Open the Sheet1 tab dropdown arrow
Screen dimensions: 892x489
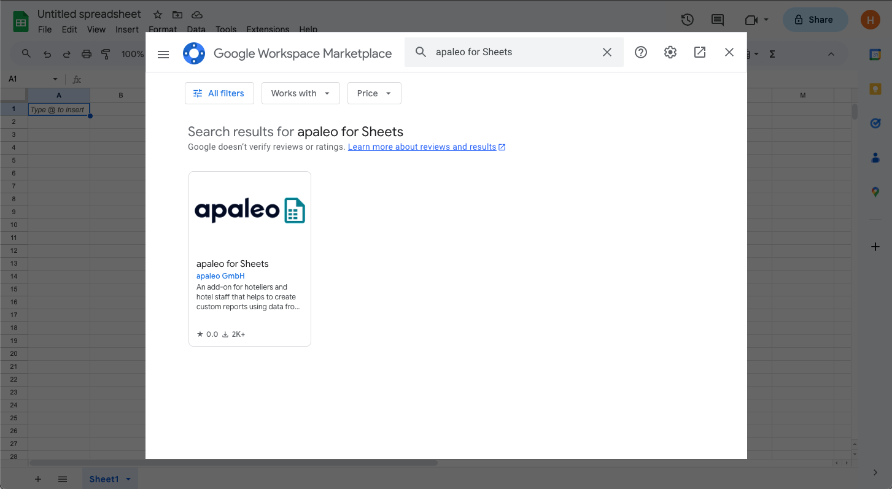tap(128, 479)
